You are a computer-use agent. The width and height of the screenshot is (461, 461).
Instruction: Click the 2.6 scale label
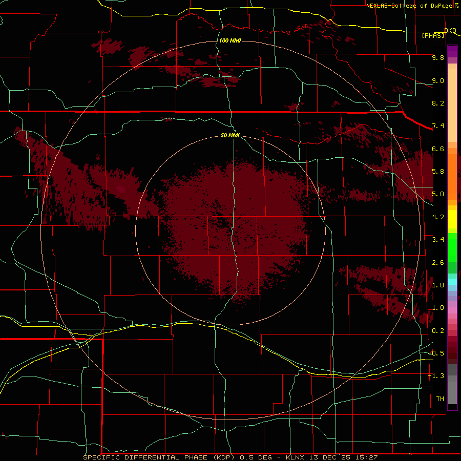pos(438,263)
